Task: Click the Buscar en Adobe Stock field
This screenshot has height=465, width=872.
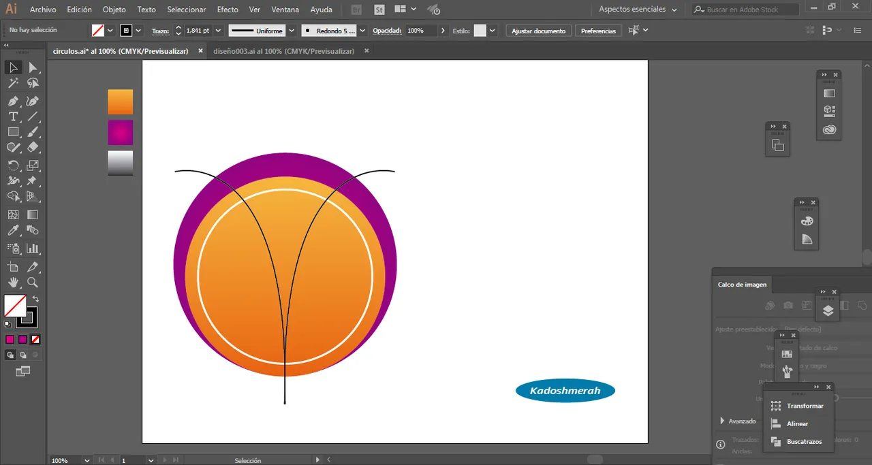Action: coord(745,10)
